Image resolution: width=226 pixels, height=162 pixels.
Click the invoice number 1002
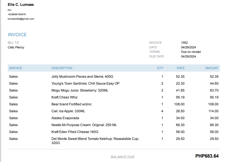pyautogui.click(x=184, y=43)
